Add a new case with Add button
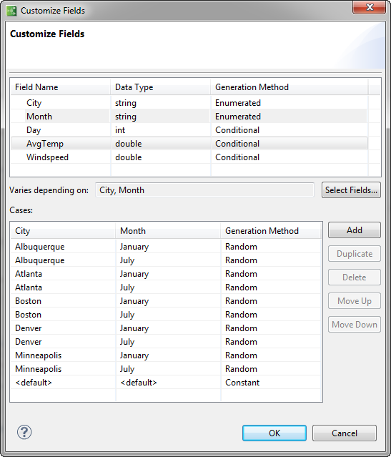Screen dimensions: 391x457 coord(355,230)
